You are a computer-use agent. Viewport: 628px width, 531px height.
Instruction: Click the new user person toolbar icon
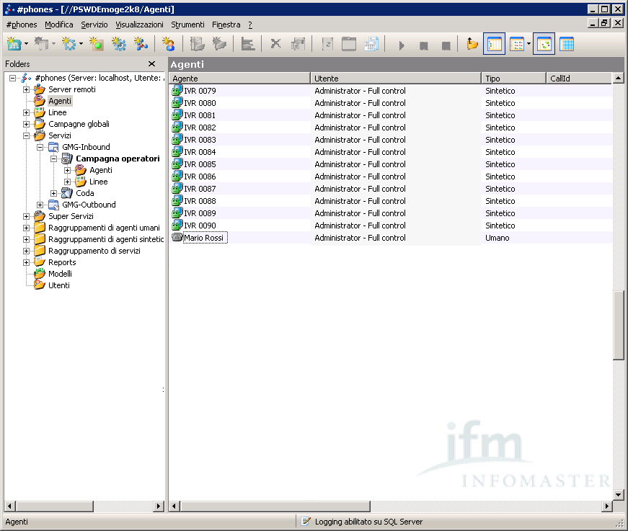coord(168,44)
